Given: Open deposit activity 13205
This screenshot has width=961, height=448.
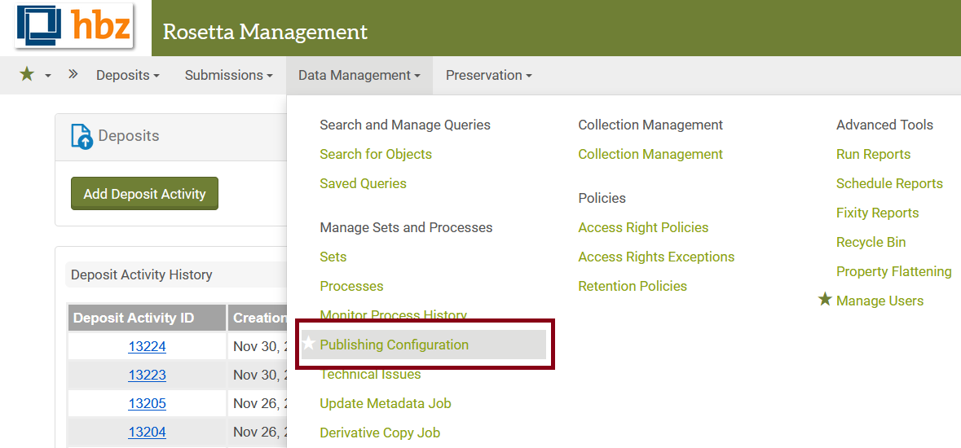Looking at the screenshot, I should [x=147, y=403].
